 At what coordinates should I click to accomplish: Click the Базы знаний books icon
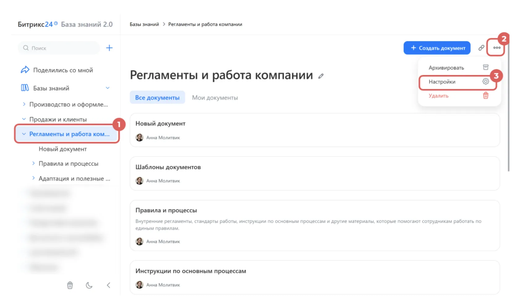25,88
